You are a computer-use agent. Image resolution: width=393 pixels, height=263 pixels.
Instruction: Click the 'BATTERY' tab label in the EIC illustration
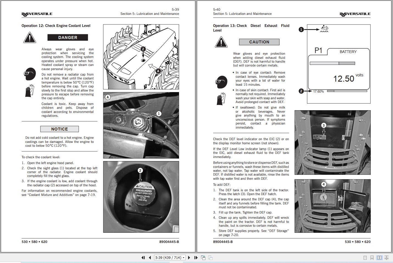tap(348, 52)
